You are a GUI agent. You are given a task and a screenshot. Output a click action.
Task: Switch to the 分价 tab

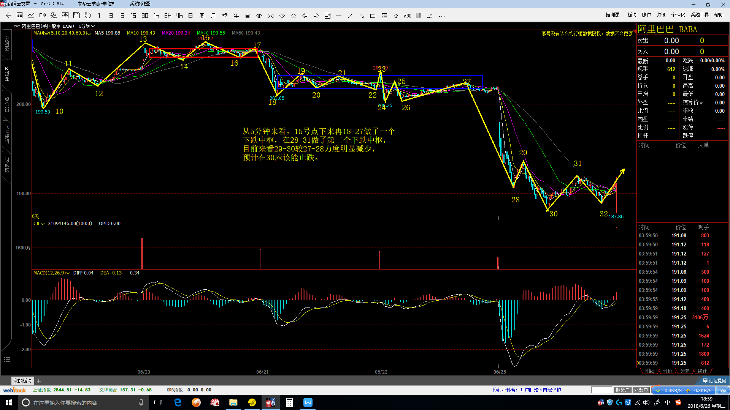click(x=667, y=371)
